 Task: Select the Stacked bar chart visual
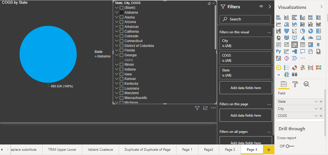(278, 17)
